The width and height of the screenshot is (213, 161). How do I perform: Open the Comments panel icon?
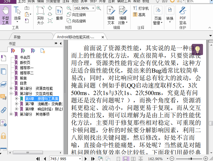[3, 97]
